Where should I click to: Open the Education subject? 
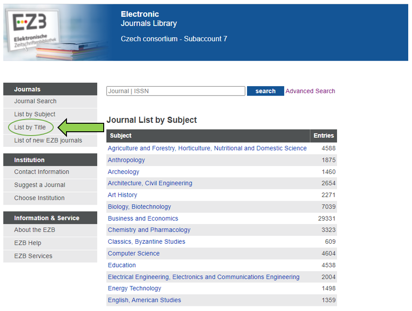coord(122,265)
